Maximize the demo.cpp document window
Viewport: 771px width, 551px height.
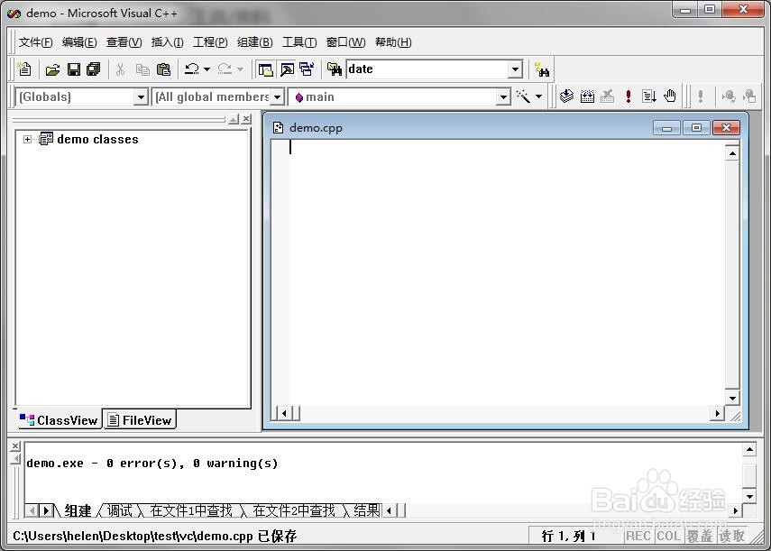pyautogui.click(x=696, y=128)
